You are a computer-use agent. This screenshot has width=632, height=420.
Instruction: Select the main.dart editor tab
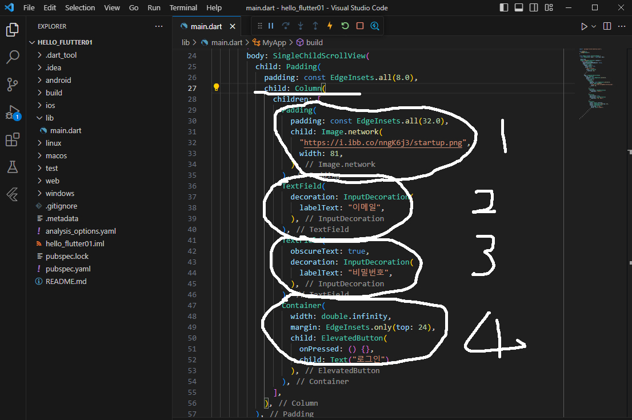point(206,26)
